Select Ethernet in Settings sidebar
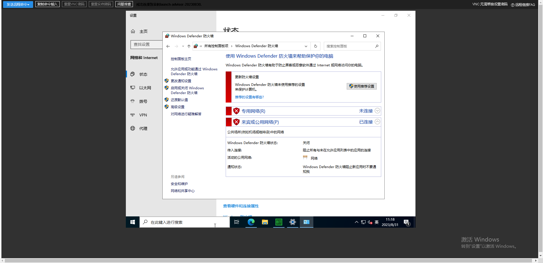This screenshot has width=543, height=263. point(145,88)
